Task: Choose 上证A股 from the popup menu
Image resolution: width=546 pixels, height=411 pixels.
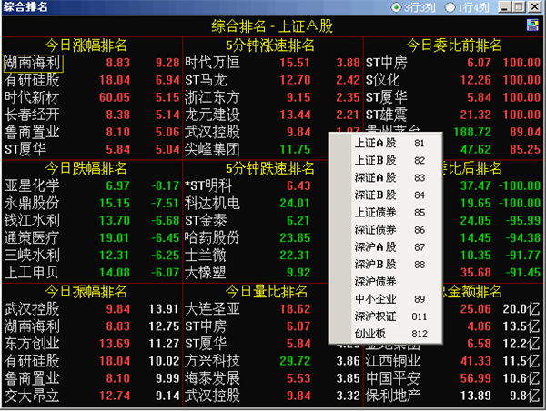Action: pos(386,143)
